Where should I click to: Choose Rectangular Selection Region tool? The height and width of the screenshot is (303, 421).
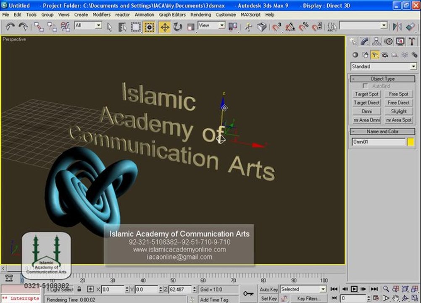point(136,27)
